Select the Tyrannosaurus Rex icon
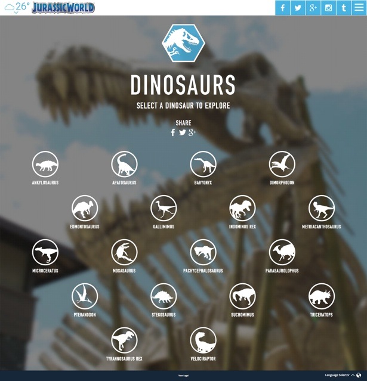The image size is (367, 381). pyautogui.click(x=124, y=340)
